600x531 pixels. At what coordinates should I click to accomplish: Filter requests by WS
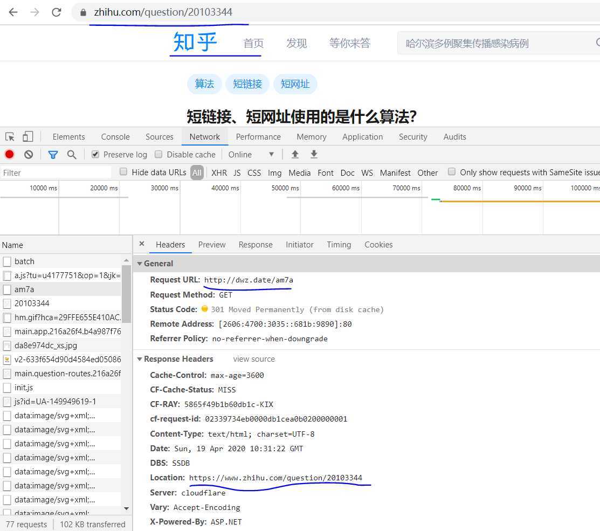pos(367,173)
